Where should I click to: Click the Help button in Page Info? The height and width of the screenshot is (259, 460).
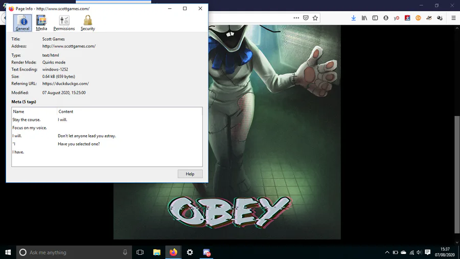tap(190, 174)
